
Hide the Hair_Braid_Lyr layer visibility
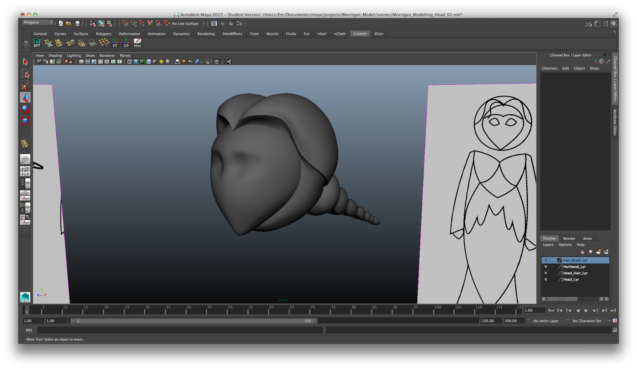(546, 260)
